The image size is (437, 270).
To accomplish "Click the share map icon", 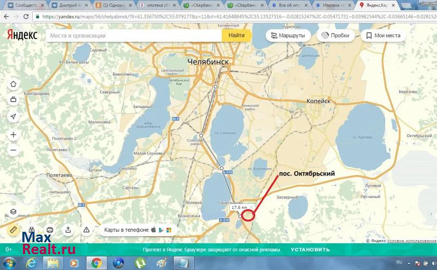I will (68, 230).
